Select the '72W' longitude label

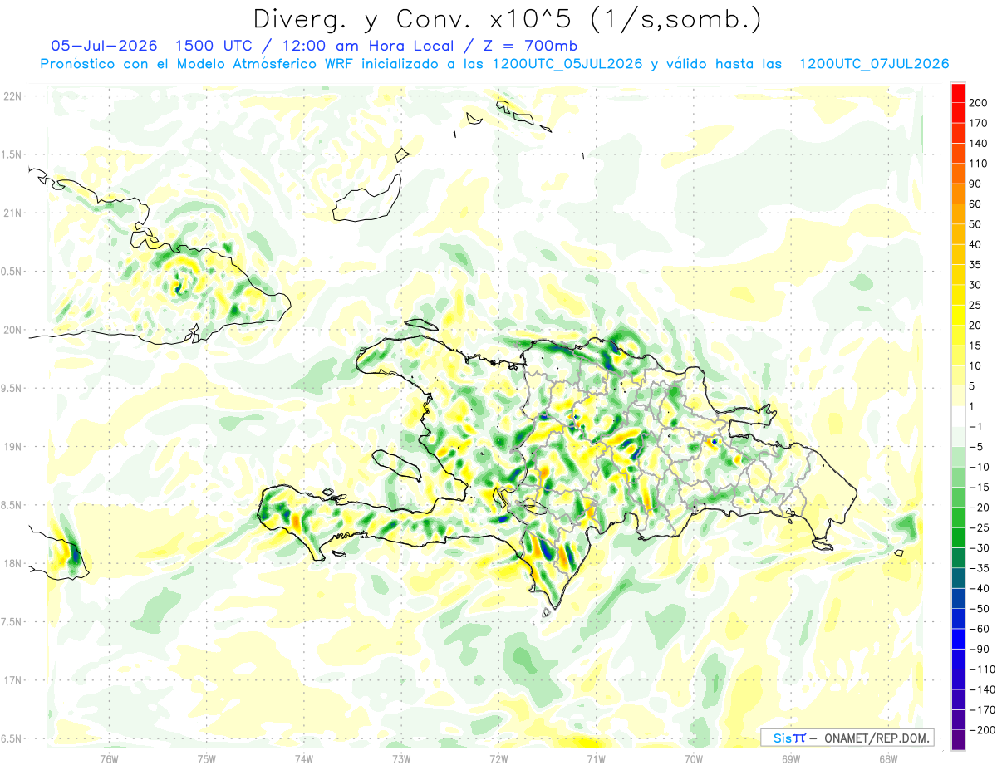click(x=498, y=758)
